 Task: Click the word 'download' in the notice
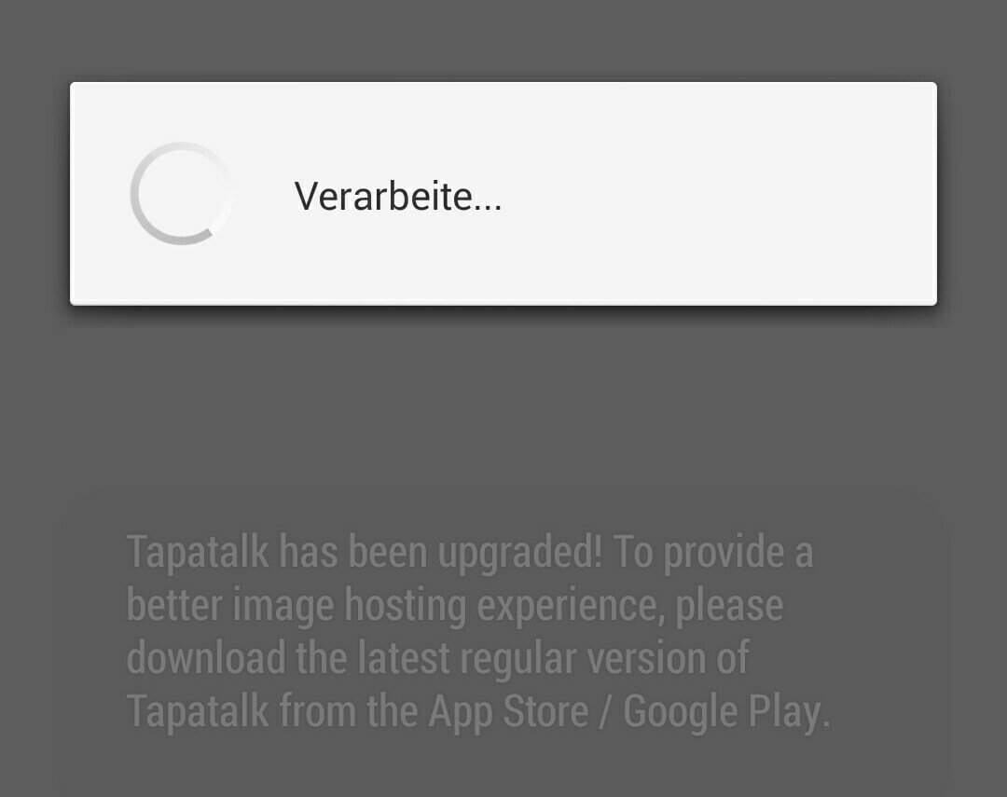(x=206, y=658)
